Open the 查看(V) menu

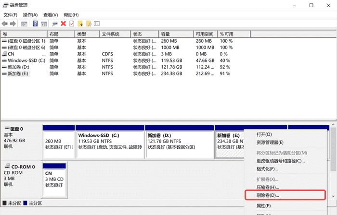point(51,15)
